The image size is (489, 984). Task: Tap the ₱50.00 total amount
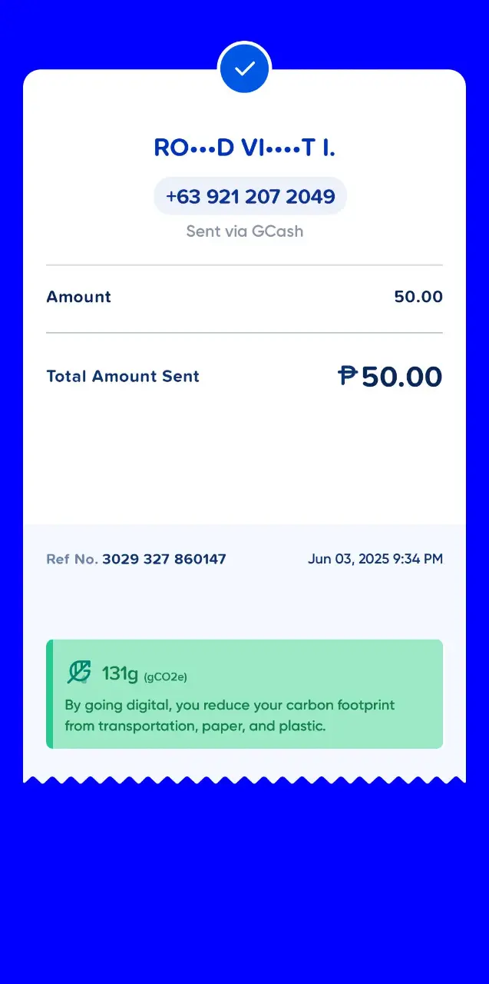[390, 376]
